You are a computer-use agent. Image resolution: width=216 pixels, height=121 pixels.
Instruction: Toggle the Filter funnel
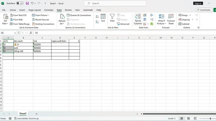pos(112,18)
